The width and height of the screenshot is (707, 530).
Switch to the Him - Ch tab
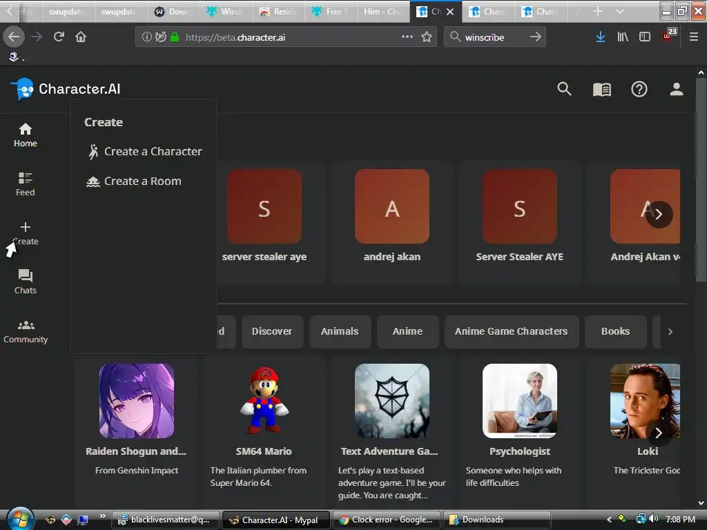[382, 12]
